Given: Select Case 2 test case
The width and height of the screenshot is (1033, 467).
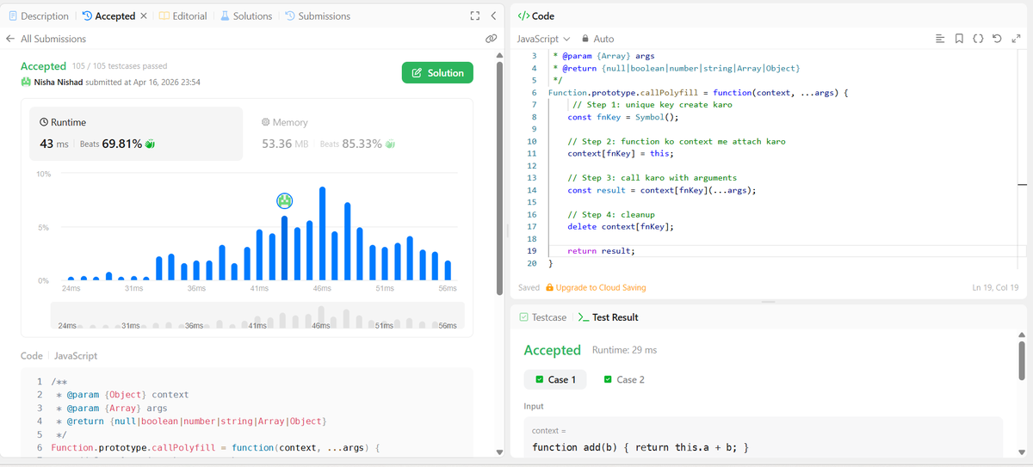Looking at the screenshot, I should [624, 379].
